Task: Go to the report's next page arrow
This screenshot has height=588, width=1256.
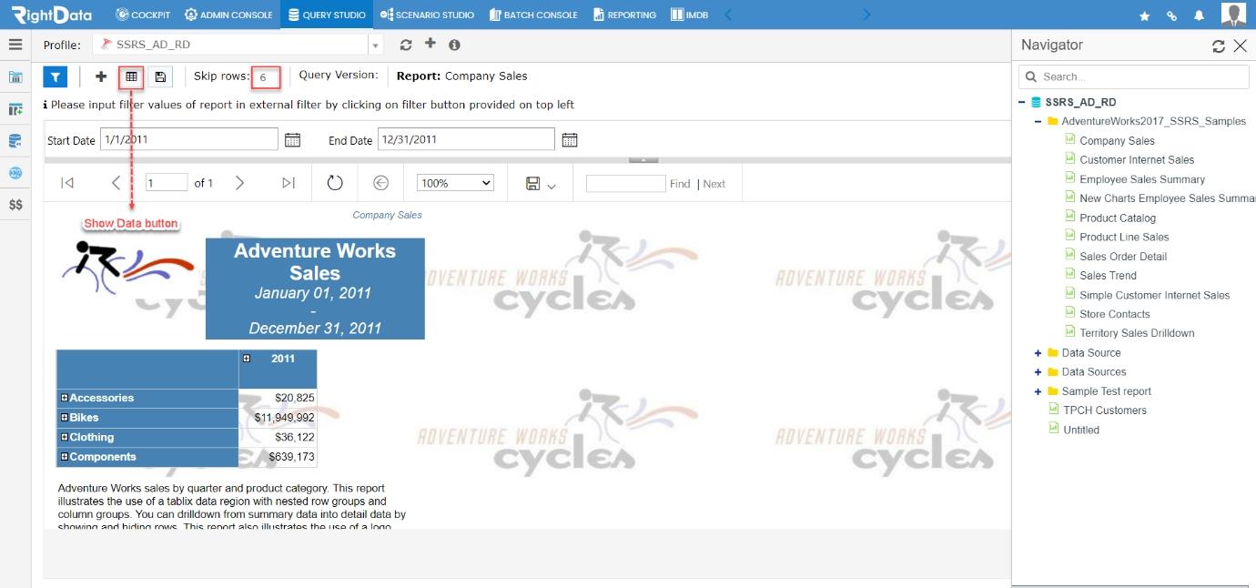Action: pyautogui.click(x=239, y=183)
